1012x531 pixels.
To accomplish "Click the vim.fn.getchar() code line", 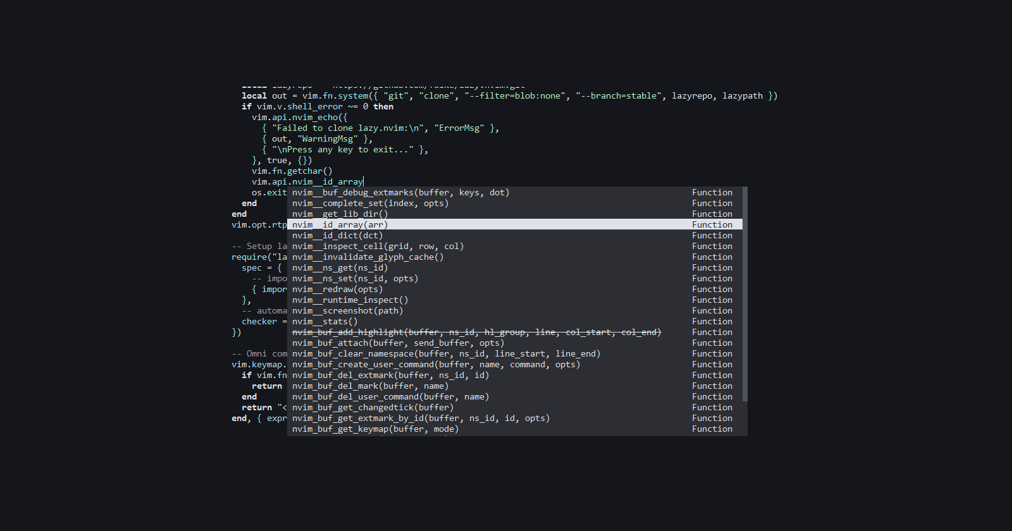I will 292,171.
